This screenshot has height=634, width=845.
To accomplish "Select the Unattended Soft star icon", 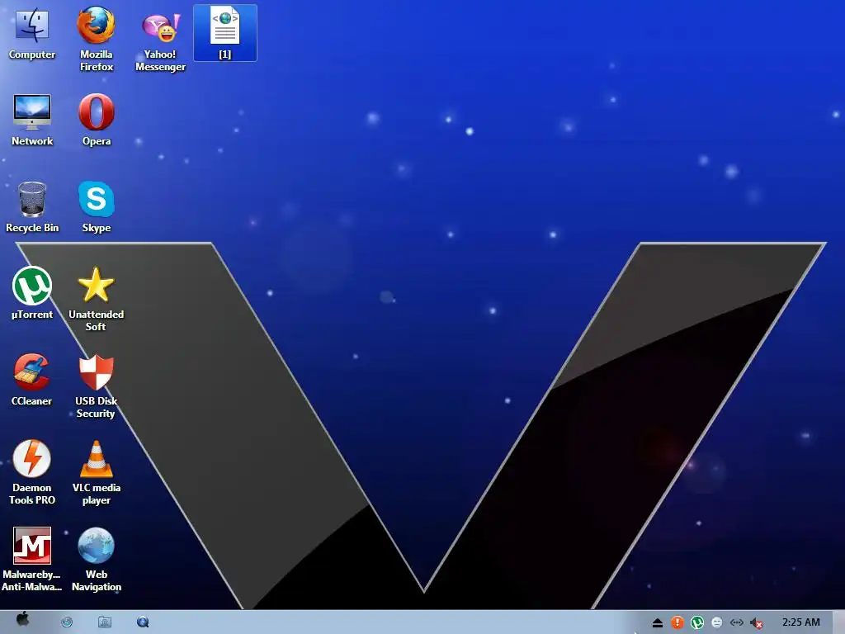I will coord(96,299).
